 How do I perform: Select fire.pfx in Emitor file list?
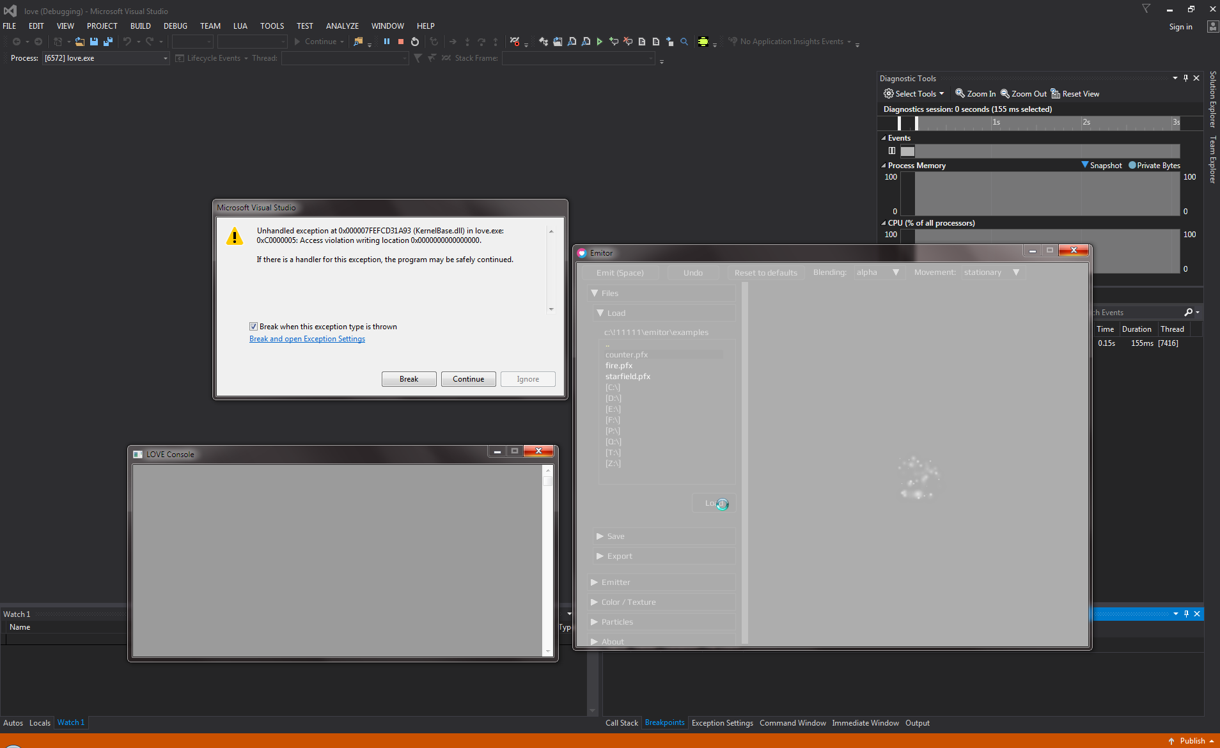[x=619, y=366]
